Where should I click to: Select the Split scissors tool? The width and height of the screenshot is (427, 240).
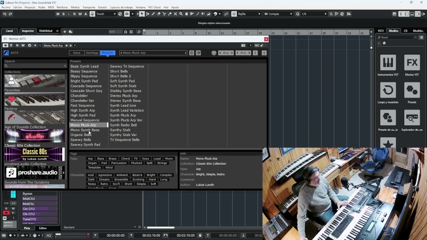[x=164, y=14]
